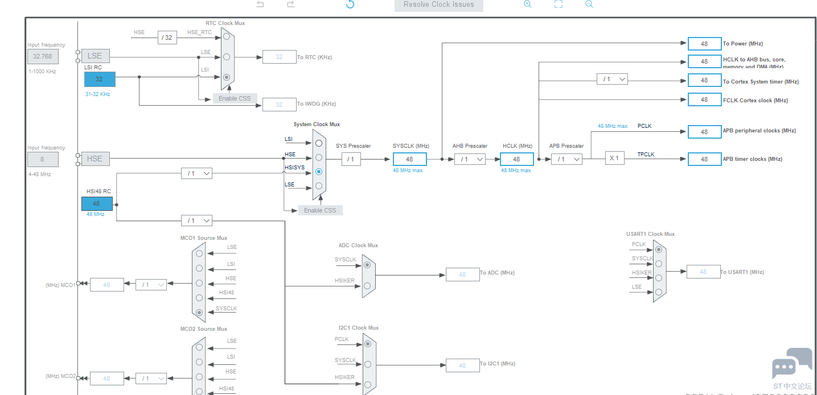Click the fit-to-screen icon
This screenshot has width=817, height=395.
click(558, 4)
